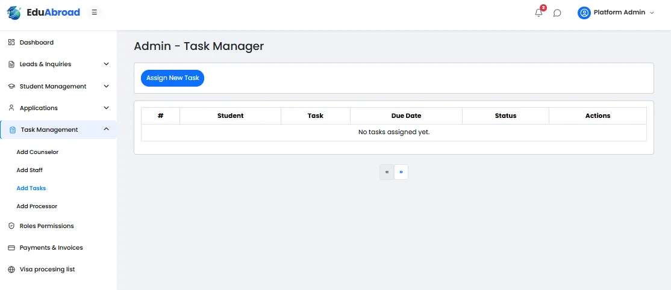
Task: Click the Applications person icon
Action: pyautogui.click(x=11, y=108)
